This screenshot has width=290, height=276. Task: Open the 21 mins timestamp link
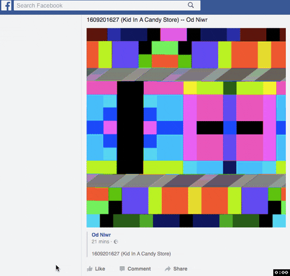pos(100,241)
